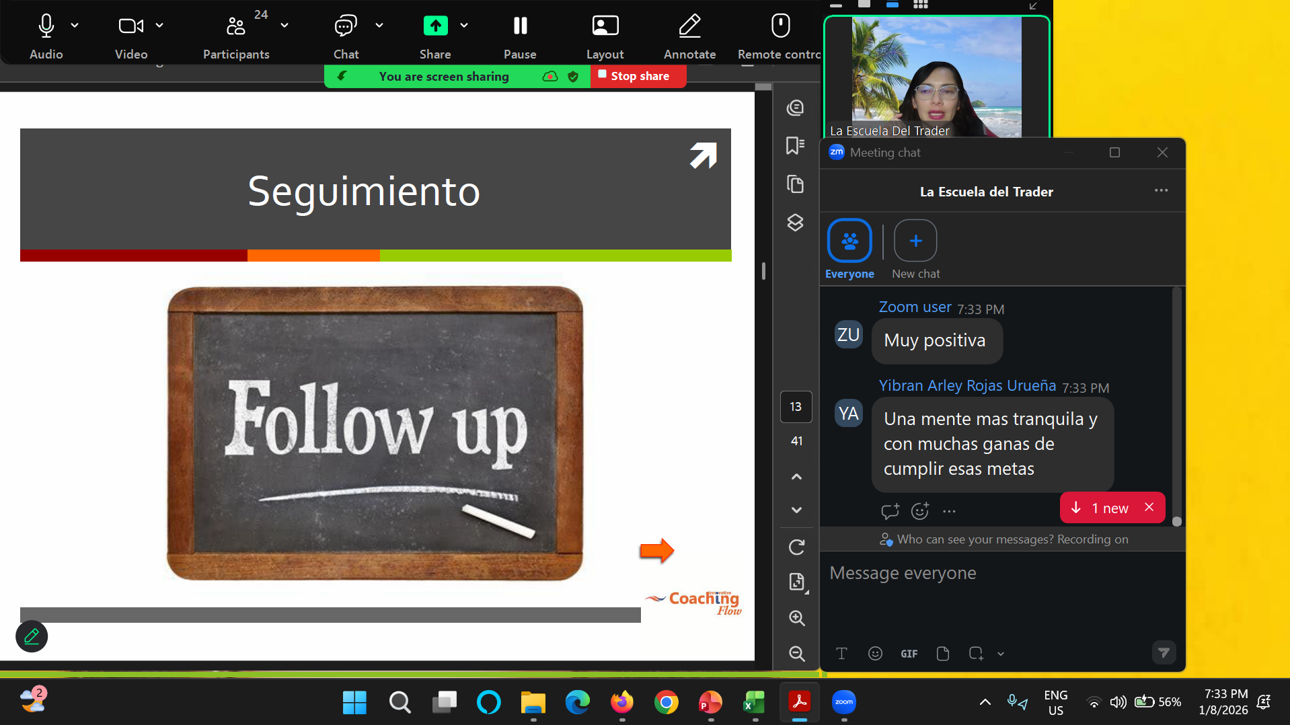This screenshot has width=1290, height=725.
Task: Click the Annotate pencil icon
Action: pos(689,27)
